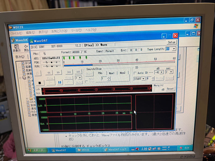Switch to WaveDAT taskbar button

pyautogui.click(x=62, y=150)
